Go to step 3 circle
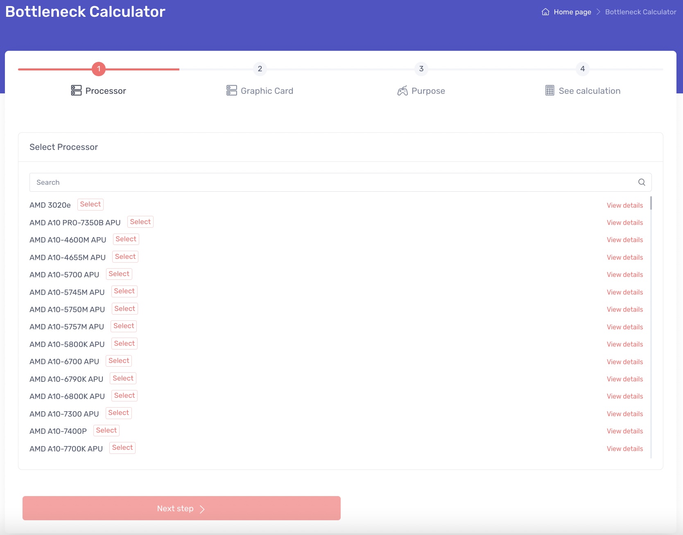The height and width of the screenshot is (535, 683). 421,69
